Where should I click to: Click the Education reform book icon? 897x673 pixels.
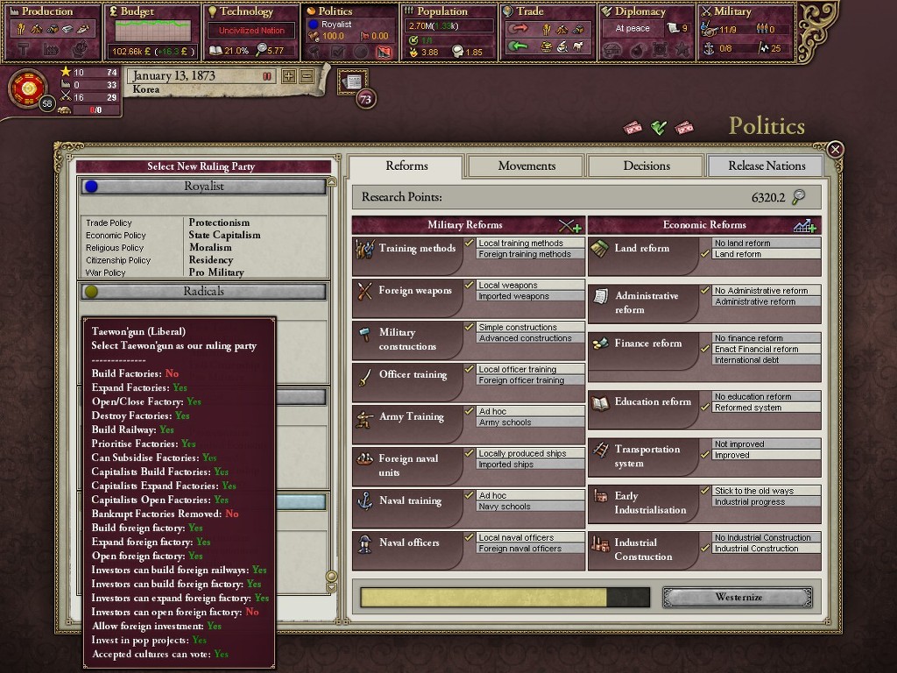(600, 402)
